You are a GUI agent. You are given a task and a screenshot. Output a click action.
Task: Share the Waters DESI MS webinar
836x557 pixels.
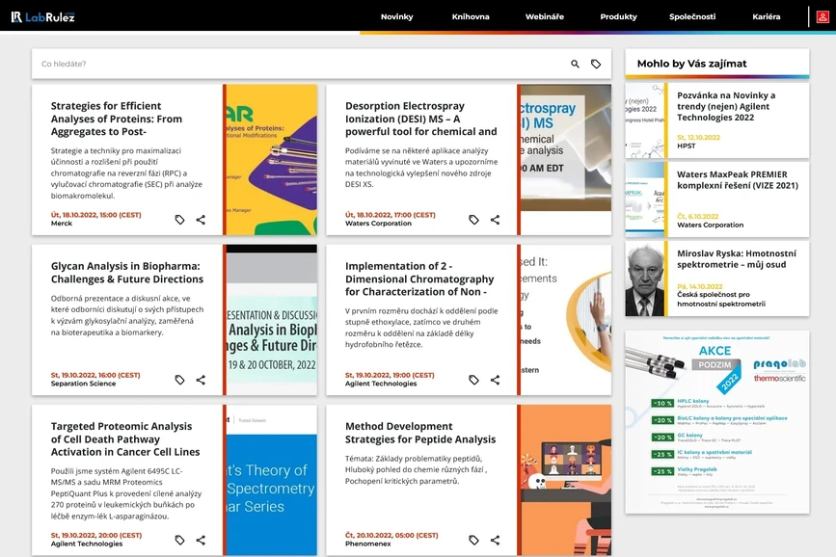coord(495,220)
